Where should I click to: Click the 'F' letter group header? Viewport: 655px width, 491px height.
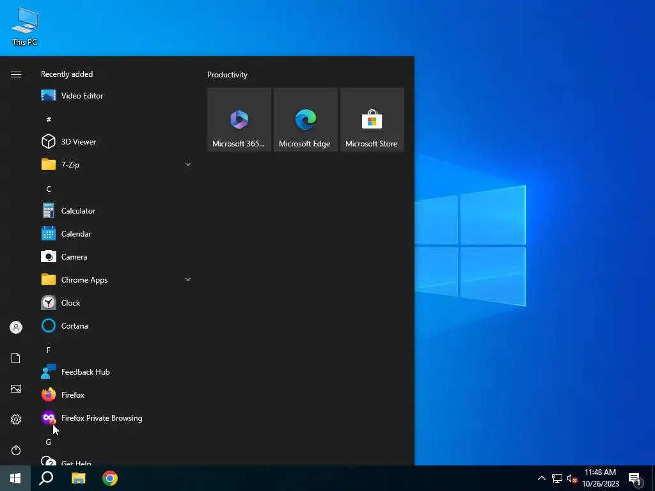(x=49, y=350)
